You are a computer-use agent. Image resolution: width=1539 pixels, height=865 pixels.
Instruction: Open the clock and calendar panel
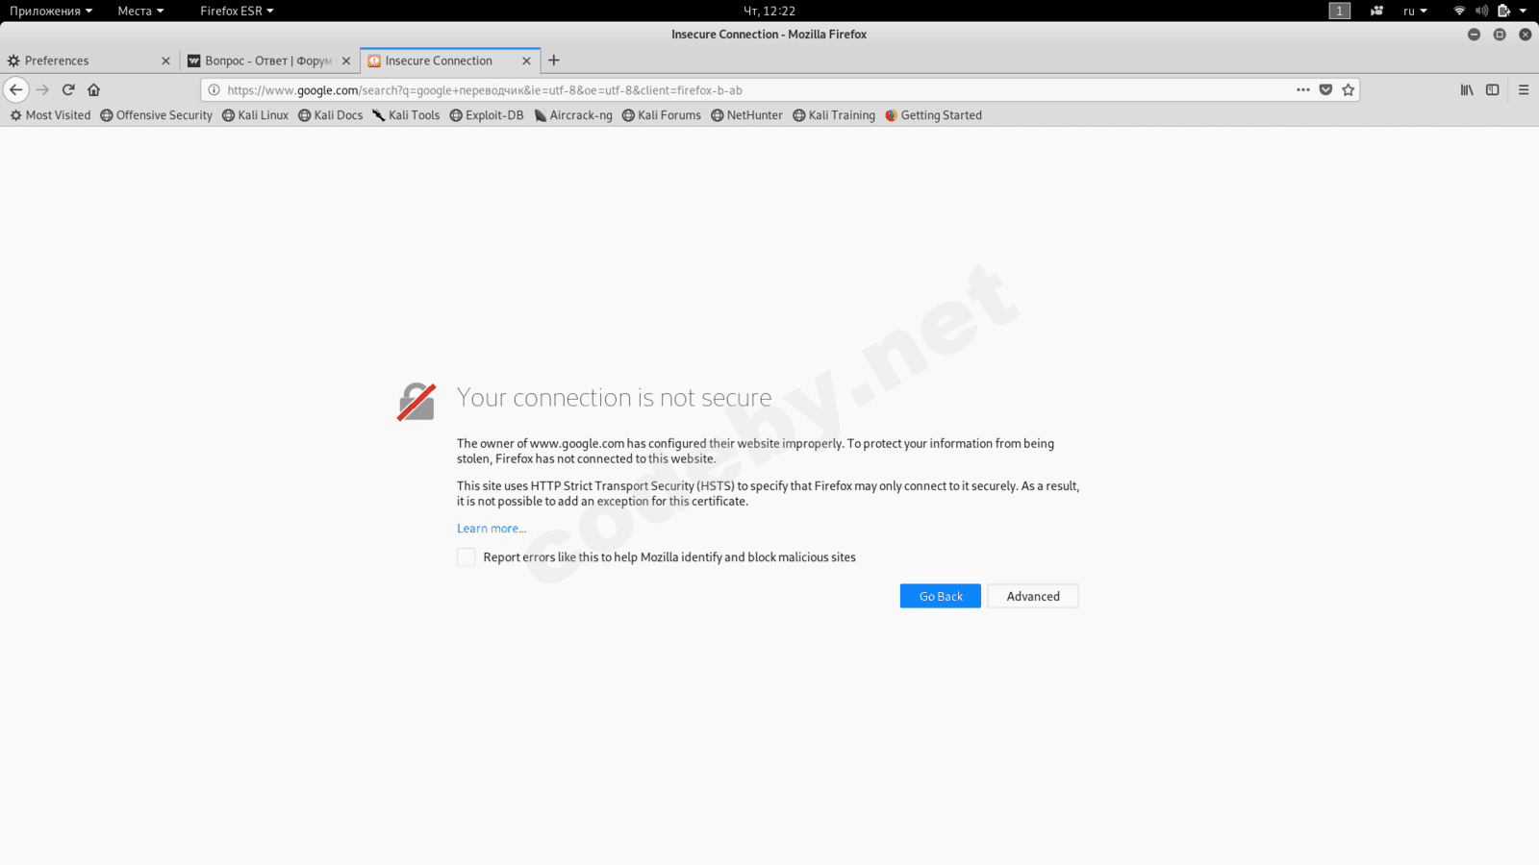click(769, 11)
